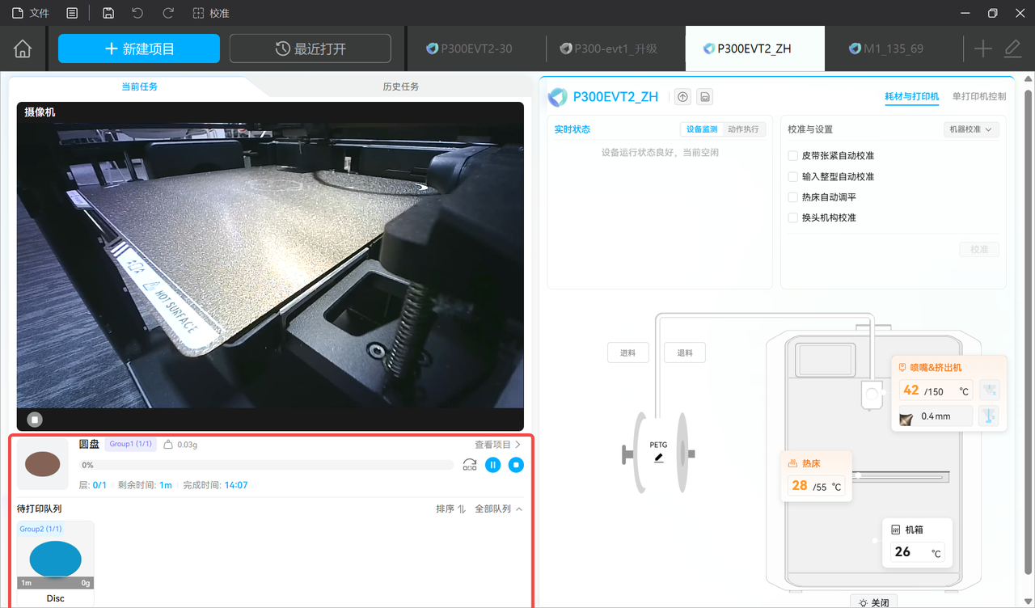
Task: Click the 退料 retract button
Action: (x=685, y=353)
